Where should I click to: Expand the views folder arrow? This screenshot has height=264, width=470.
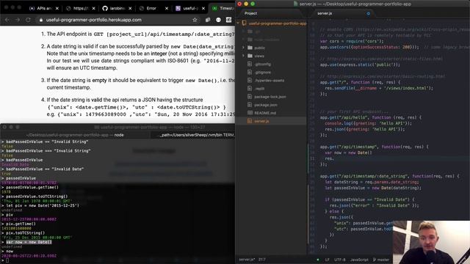click(x=243, y=56)
